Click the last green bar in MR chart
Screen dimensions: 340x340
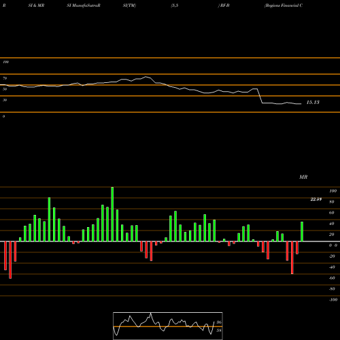click(x=302, y=231)
